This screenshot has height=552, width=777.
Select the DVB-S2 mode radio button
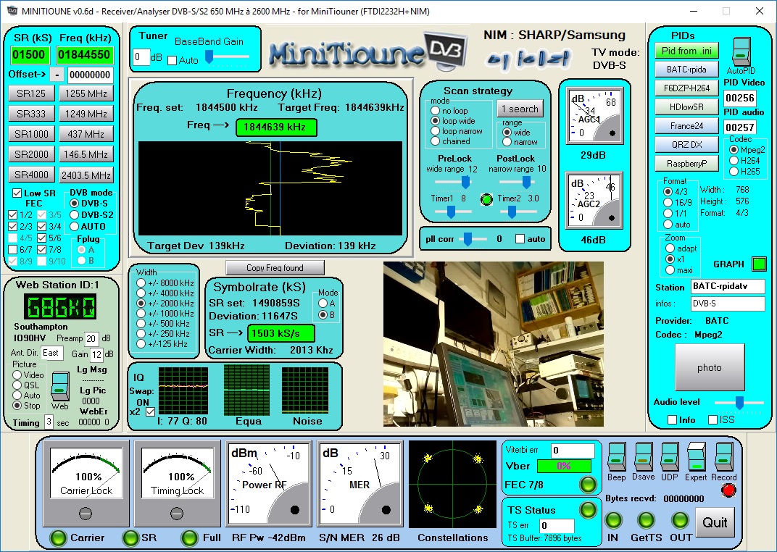tap(75, 215)
